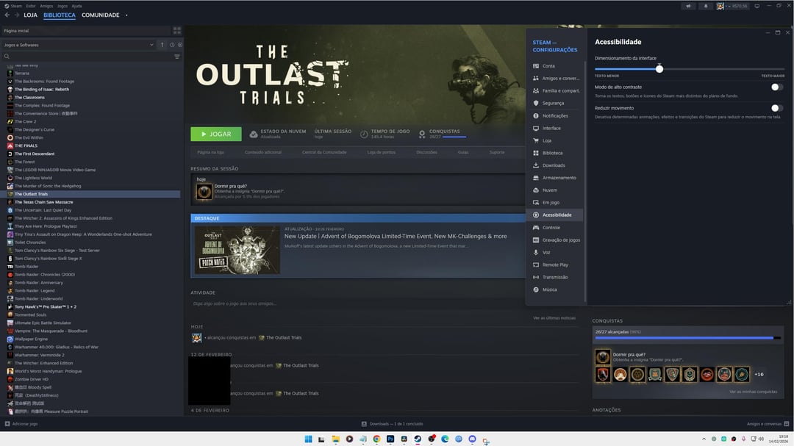Viewport: 794px width, 446px height.
Task: Click the announcements megaphone icon
Action: (688, 6)
